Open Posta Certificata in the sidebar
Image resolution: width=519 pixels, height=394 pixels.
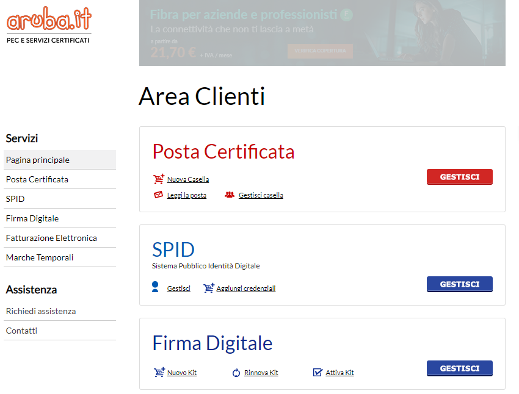[x=60, y=179]
